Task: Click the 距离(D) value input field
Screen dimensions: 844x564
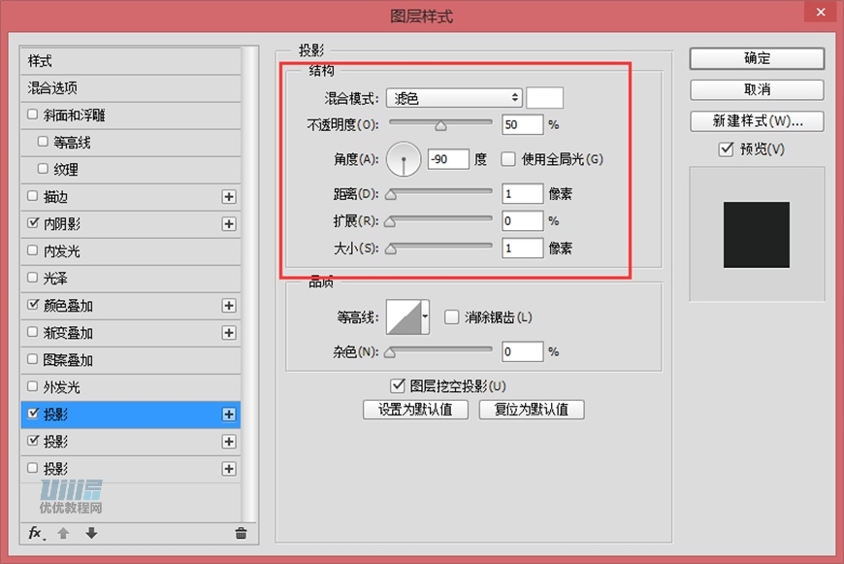Action: click(522, 193)
